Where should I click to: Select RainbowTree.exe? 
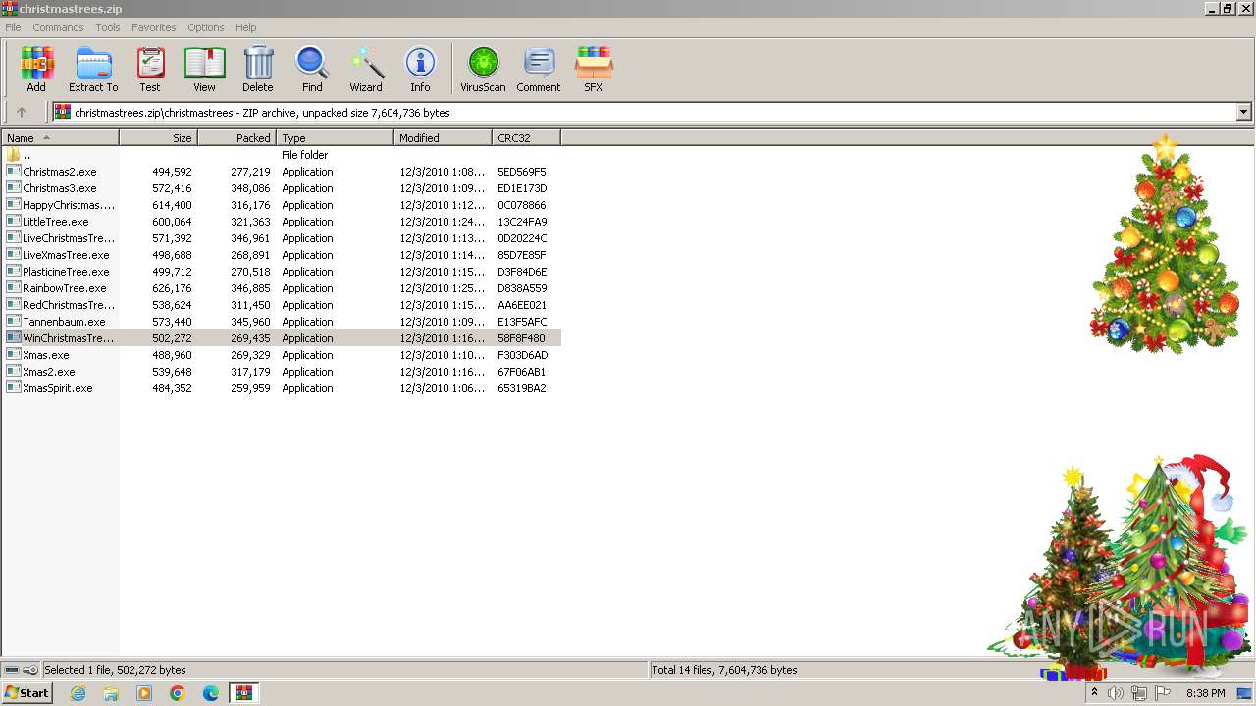coord(65,288)
